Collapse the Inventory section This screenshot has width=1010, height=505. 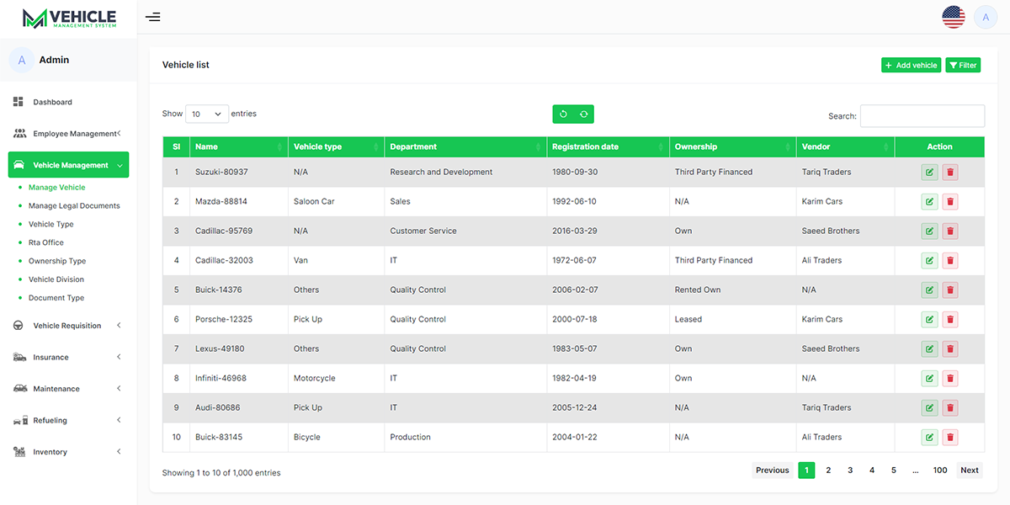point(67,451)
